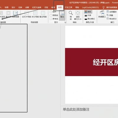Open the Draw (绘图) tab
The width and height of the screenshot is (118, 118).
click(6, 7)
